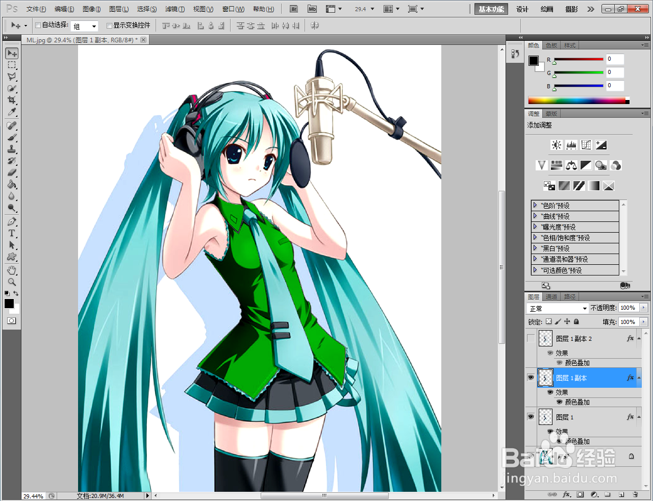Viewport: 653px width, 501px height.
Task: Click the foreground color swatch in toolbox
Action: coord(9,304)
